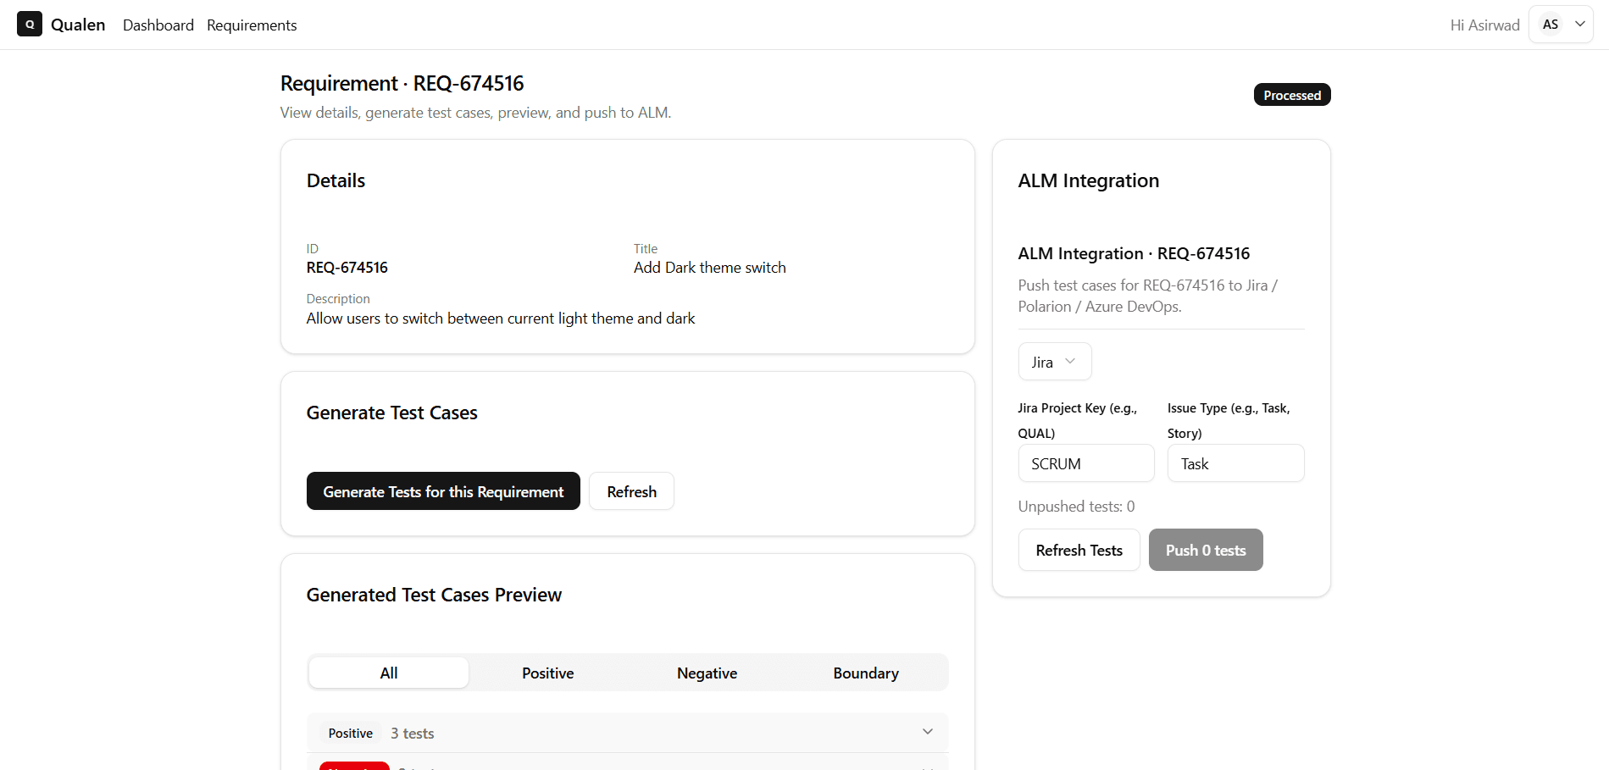Switch to the Negative tab
This screenshot has width=1609, height=770.
707,673
